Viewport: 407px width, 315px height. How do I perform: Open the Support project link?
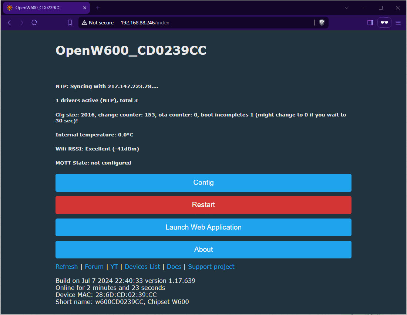coord(211,267)
